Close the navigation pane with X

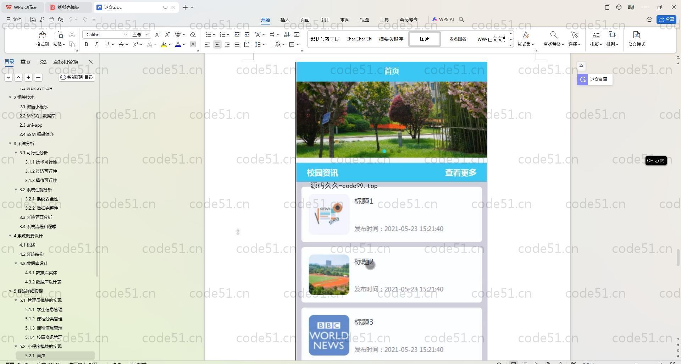(91, 62)
